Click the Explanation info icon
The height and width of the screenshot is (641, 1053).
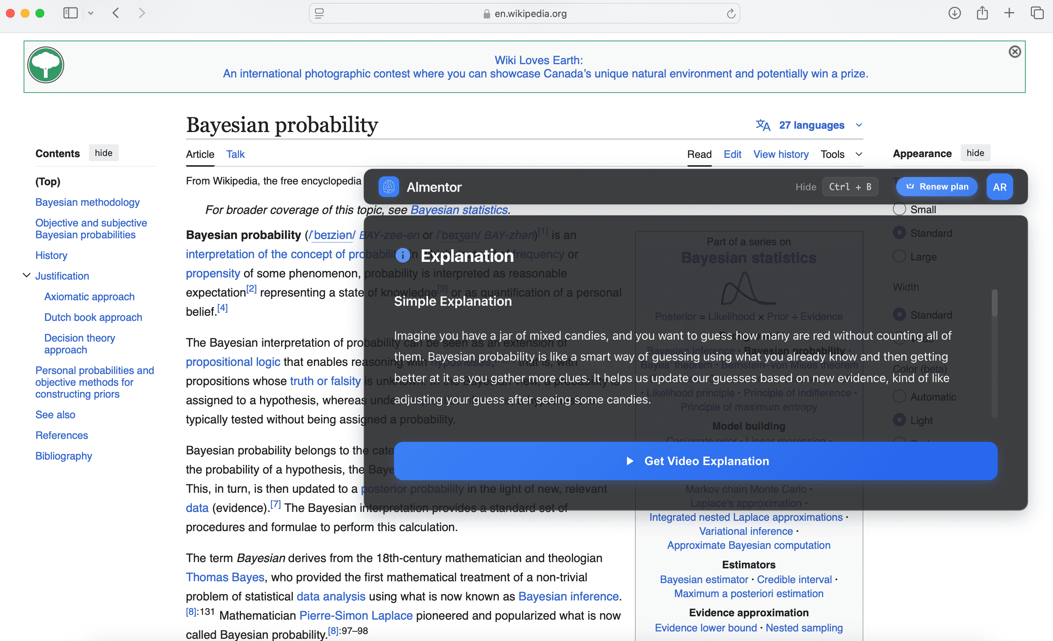403,255
